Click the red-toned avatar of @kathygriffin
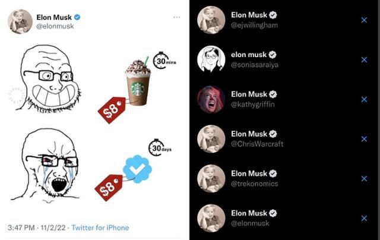Screen dimensions: 380x240 click(x=210, y=99)
